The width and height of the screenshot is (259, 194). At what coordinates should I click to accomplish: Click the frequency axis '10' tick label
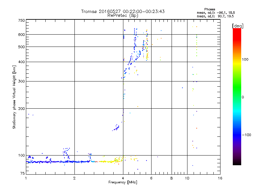[187, 178]
